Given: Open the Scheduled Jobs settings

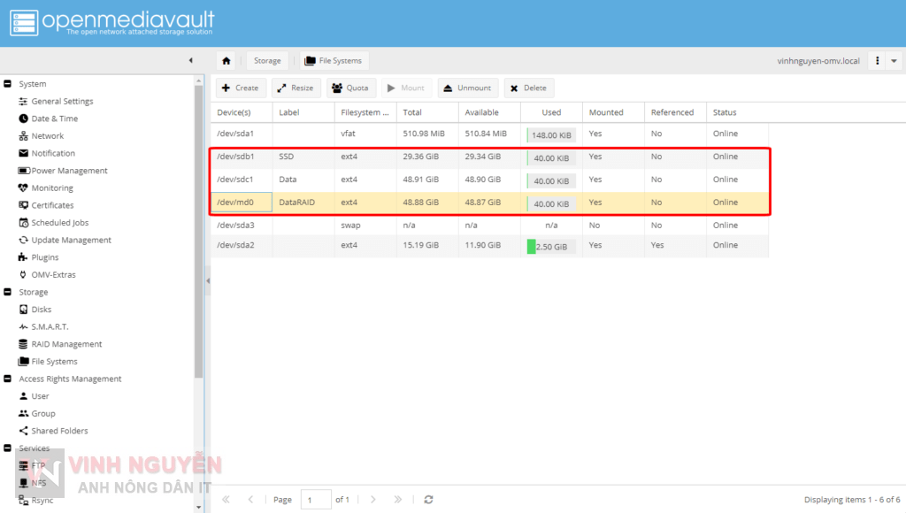Looking at the screenshot, I should click(x=59, y=222).
